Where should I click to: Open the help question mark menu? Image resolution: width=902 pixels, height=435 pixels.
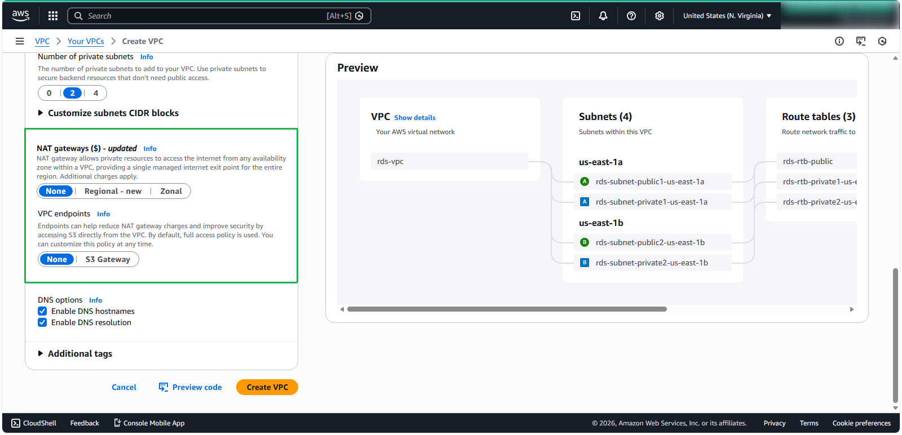click(631, 16)
